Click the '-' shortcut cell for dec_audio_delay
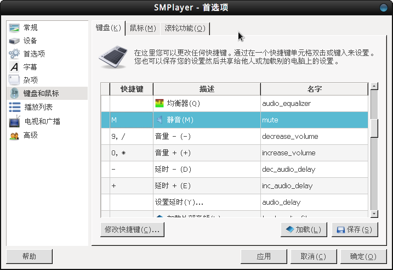Image resolution: width=393 pixels, height=270 pixels. tap(132, 170)
